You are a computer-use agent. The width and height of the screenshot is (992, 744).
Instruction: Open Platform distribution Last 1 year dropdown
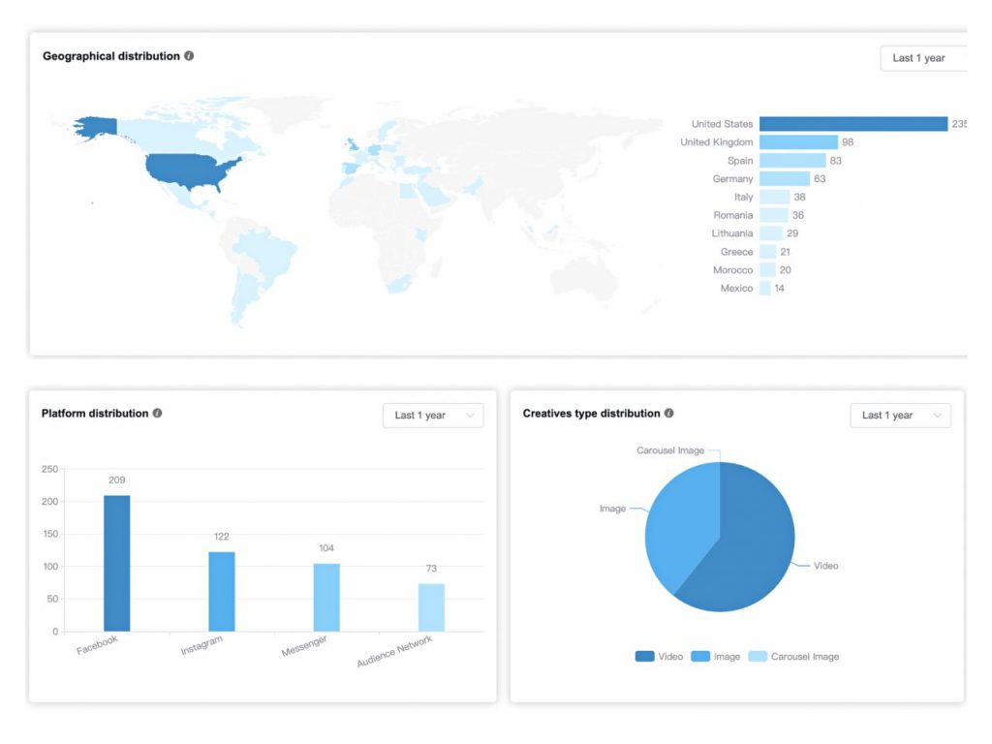pyautogui.click(x=433, y=416)
